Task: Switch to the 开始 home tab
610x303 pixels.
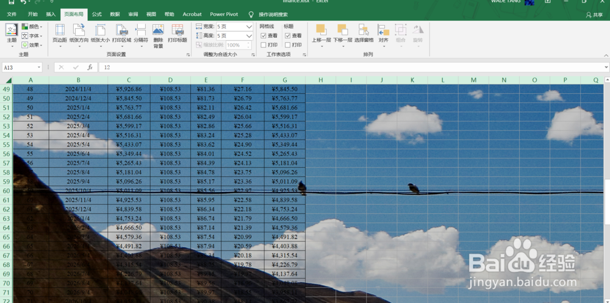Action: [33, 15]
